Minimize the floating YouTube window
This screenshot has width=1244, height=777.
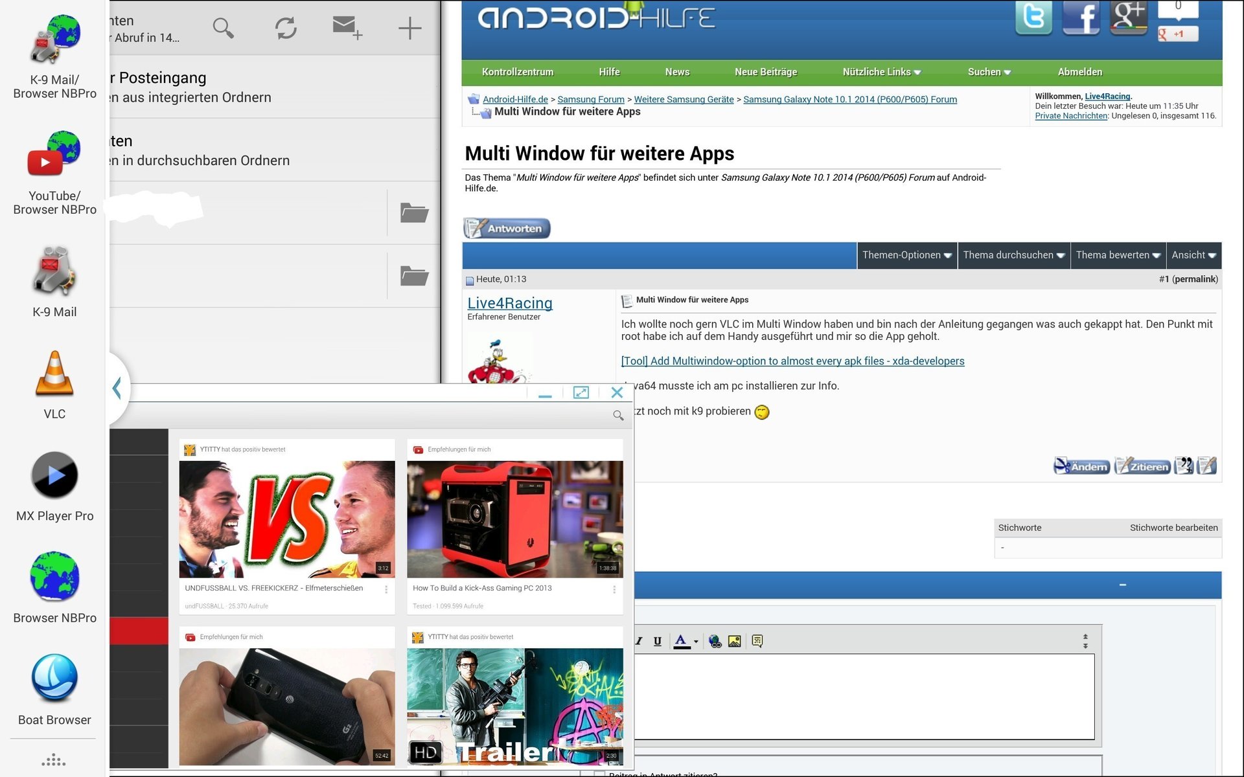(545, 393)
